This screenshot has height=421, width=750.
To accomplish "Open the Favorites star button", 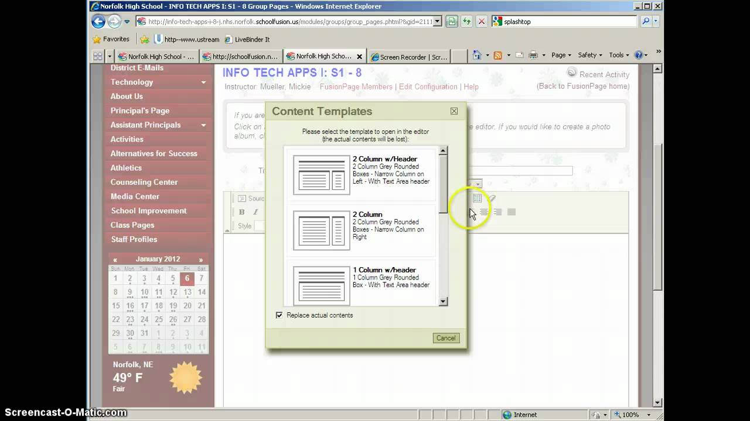I will click(x=111, y=39).
